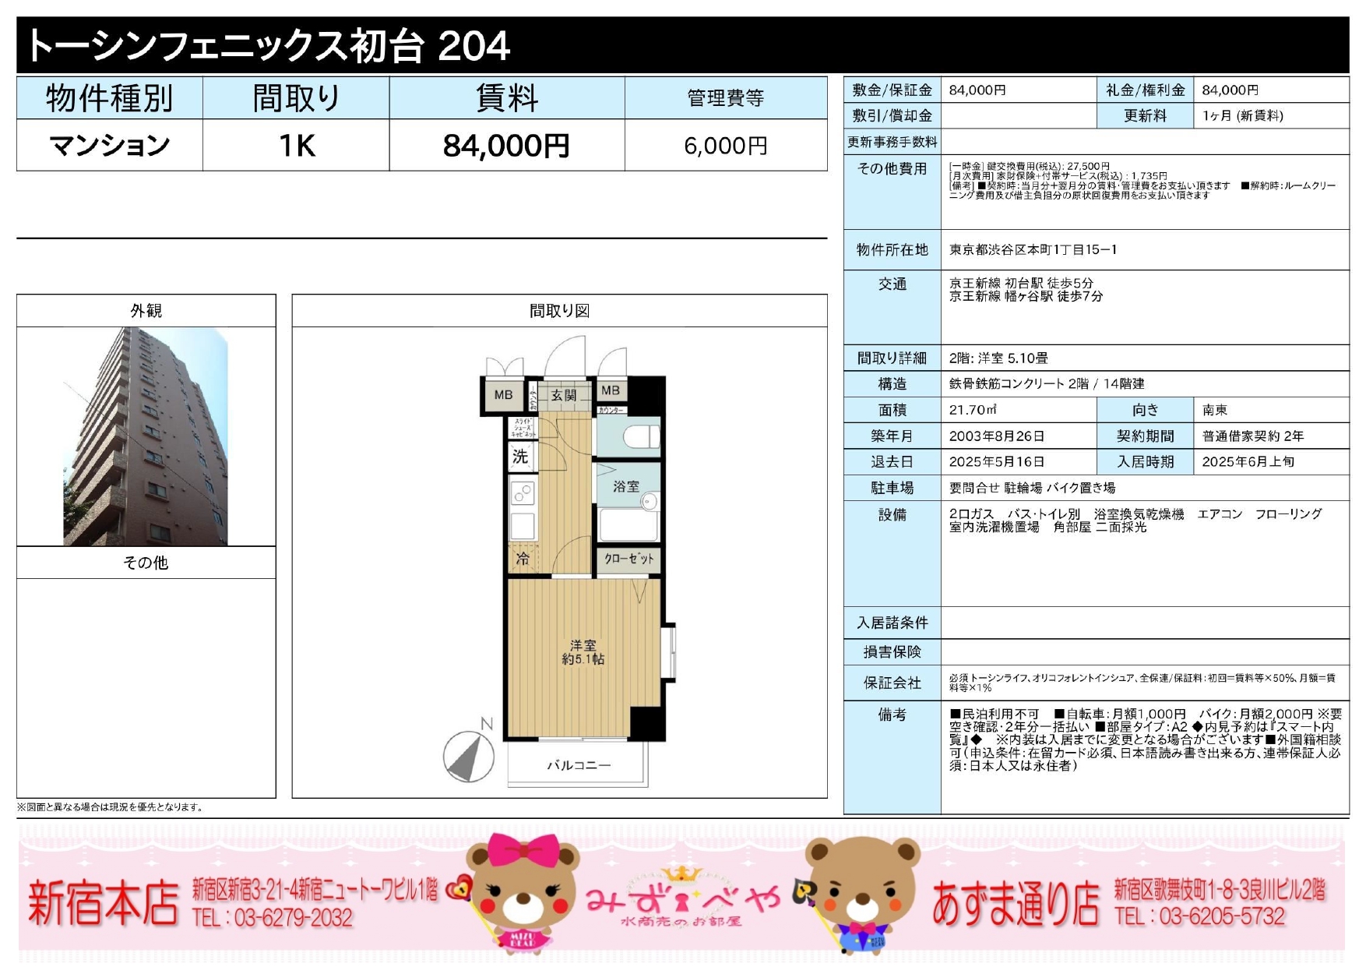Click the area value 21.70㎡
The width and height of the screenshot is (1366, 967).
tap(973, 409)
